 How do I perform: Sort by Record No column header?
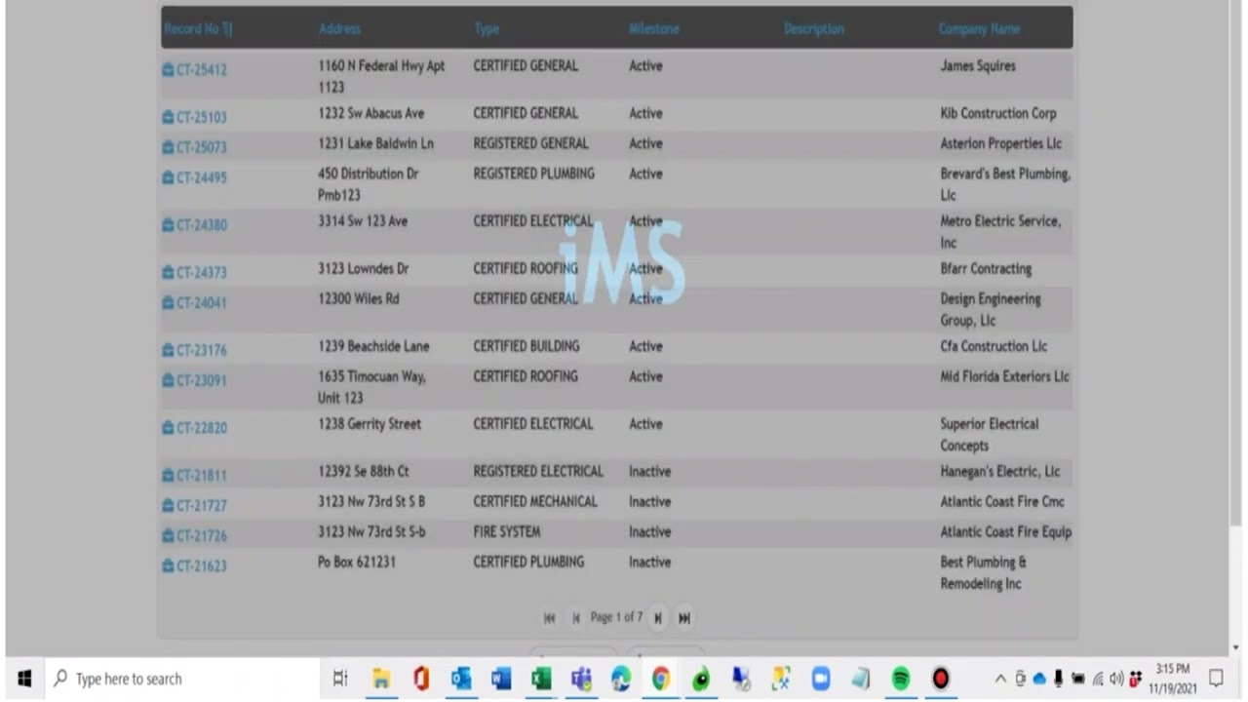tap(198, 29)
